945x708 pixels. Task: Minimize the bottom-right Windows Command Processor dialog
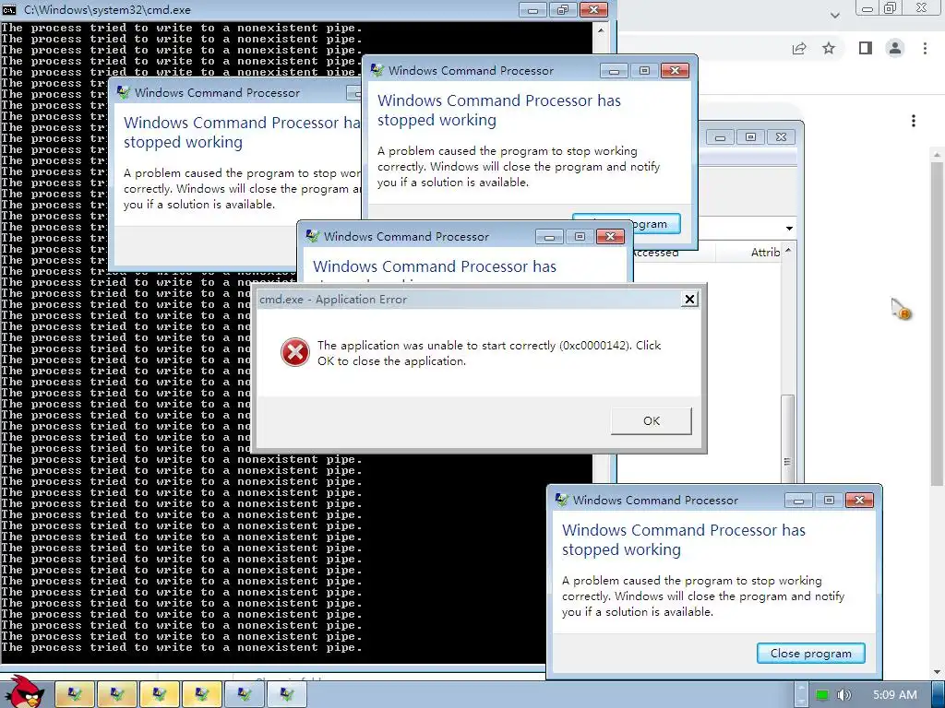point(798,501)
